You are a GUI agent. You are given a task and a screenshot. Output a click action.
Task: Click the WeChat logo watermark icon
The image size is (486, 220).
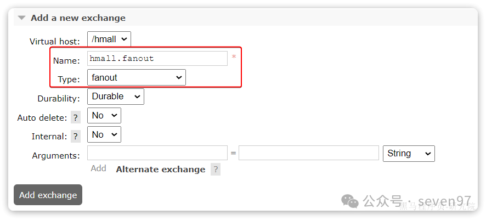[x=350, y=201]
